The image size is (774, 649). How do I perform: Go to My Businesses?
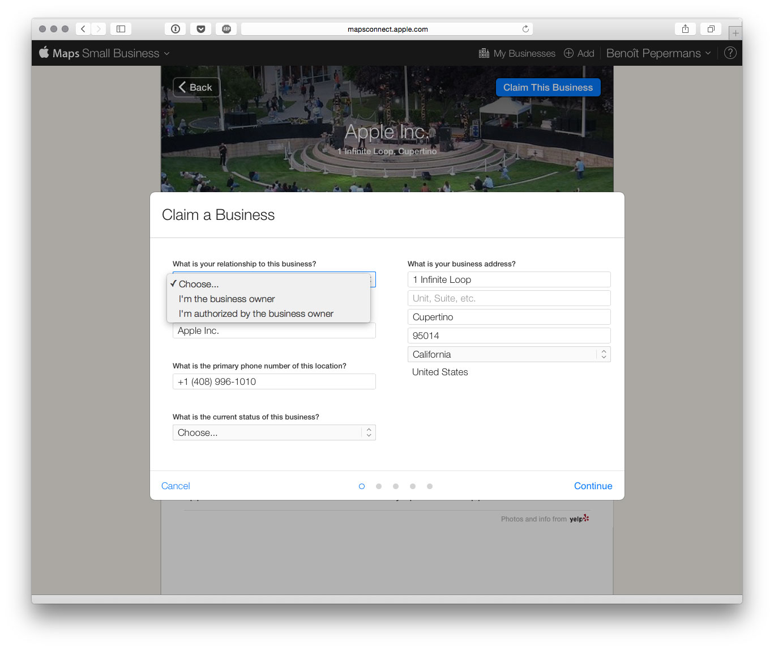pyautogui.click(x=517, y=53)
